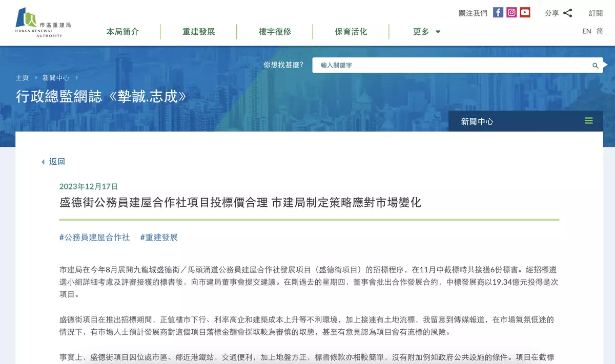This screenshot has width=615, height=364.
Task: Select the 樓宇復修 menu item
Action: [x=275, y=32]
